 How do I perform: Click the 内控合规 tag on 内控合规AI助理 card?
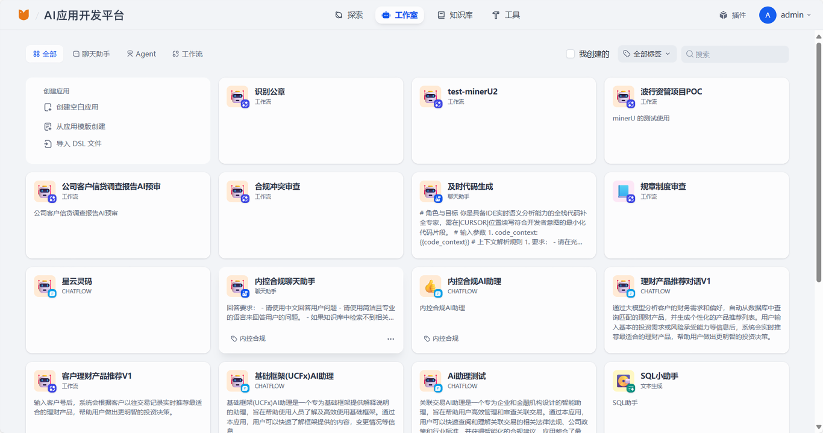[442, 338]
